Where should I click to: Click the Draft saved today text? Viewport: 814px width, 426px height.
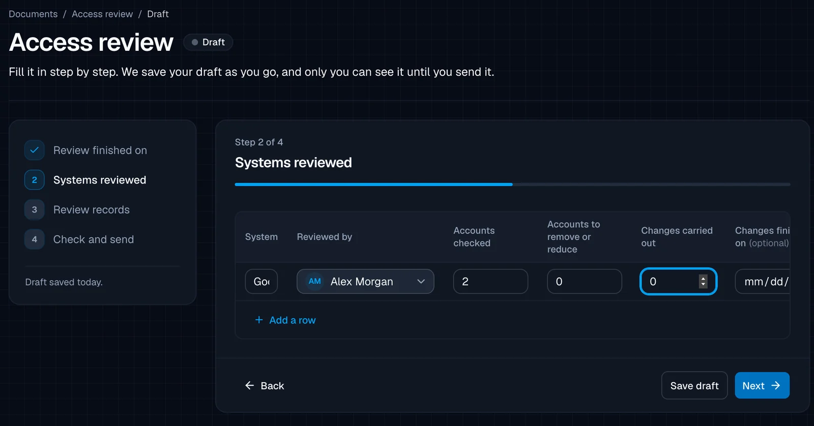pos(64,282)
